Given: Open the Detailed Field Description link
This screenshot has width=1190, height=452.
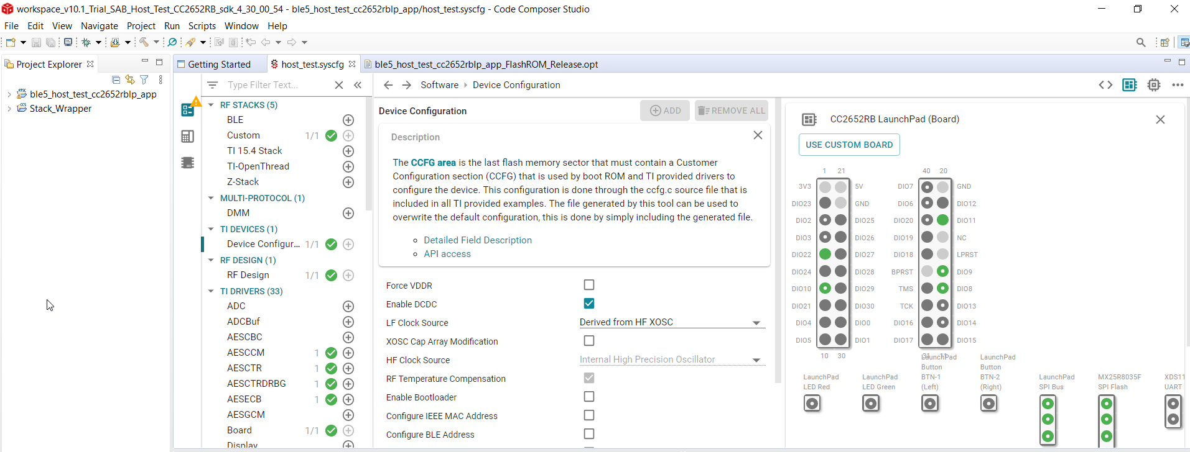Looking at the screenshot, I should pos(478,240).
